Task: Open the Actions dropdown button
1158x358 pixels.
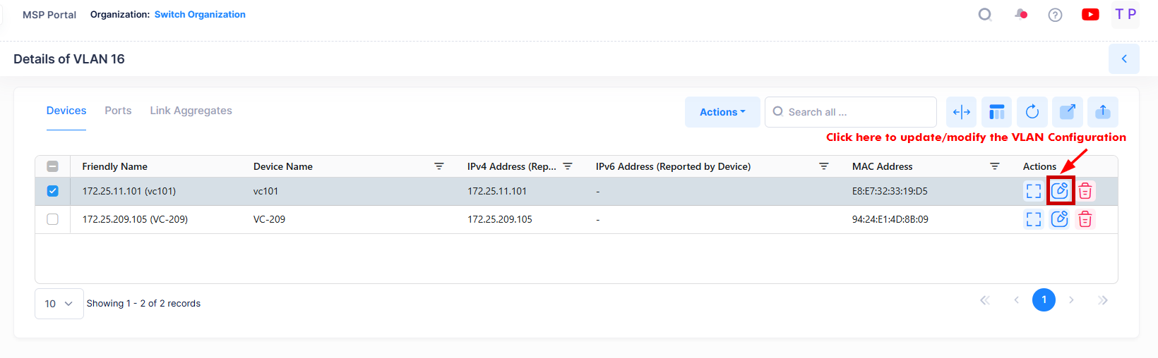Action: (722, 112)
